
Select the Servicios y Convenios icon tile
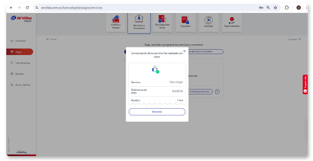pos(139,23)
